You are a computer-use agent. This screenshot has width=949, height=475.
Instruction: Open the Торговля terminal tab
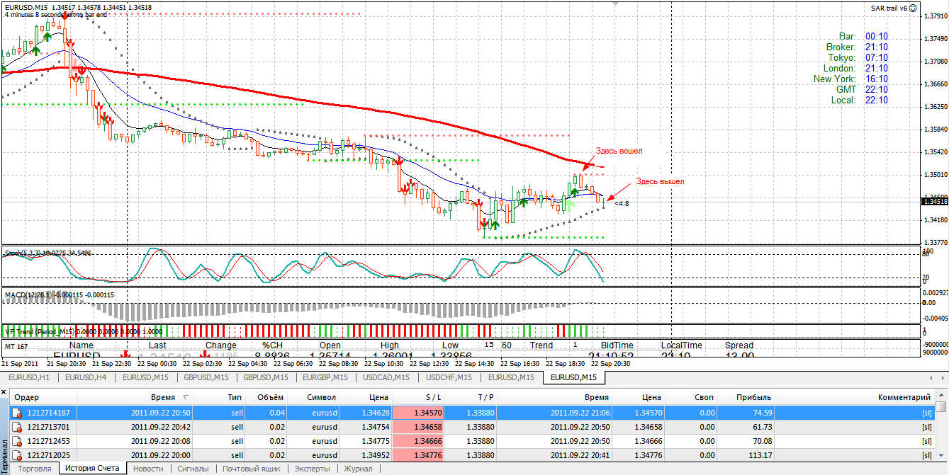34,469
